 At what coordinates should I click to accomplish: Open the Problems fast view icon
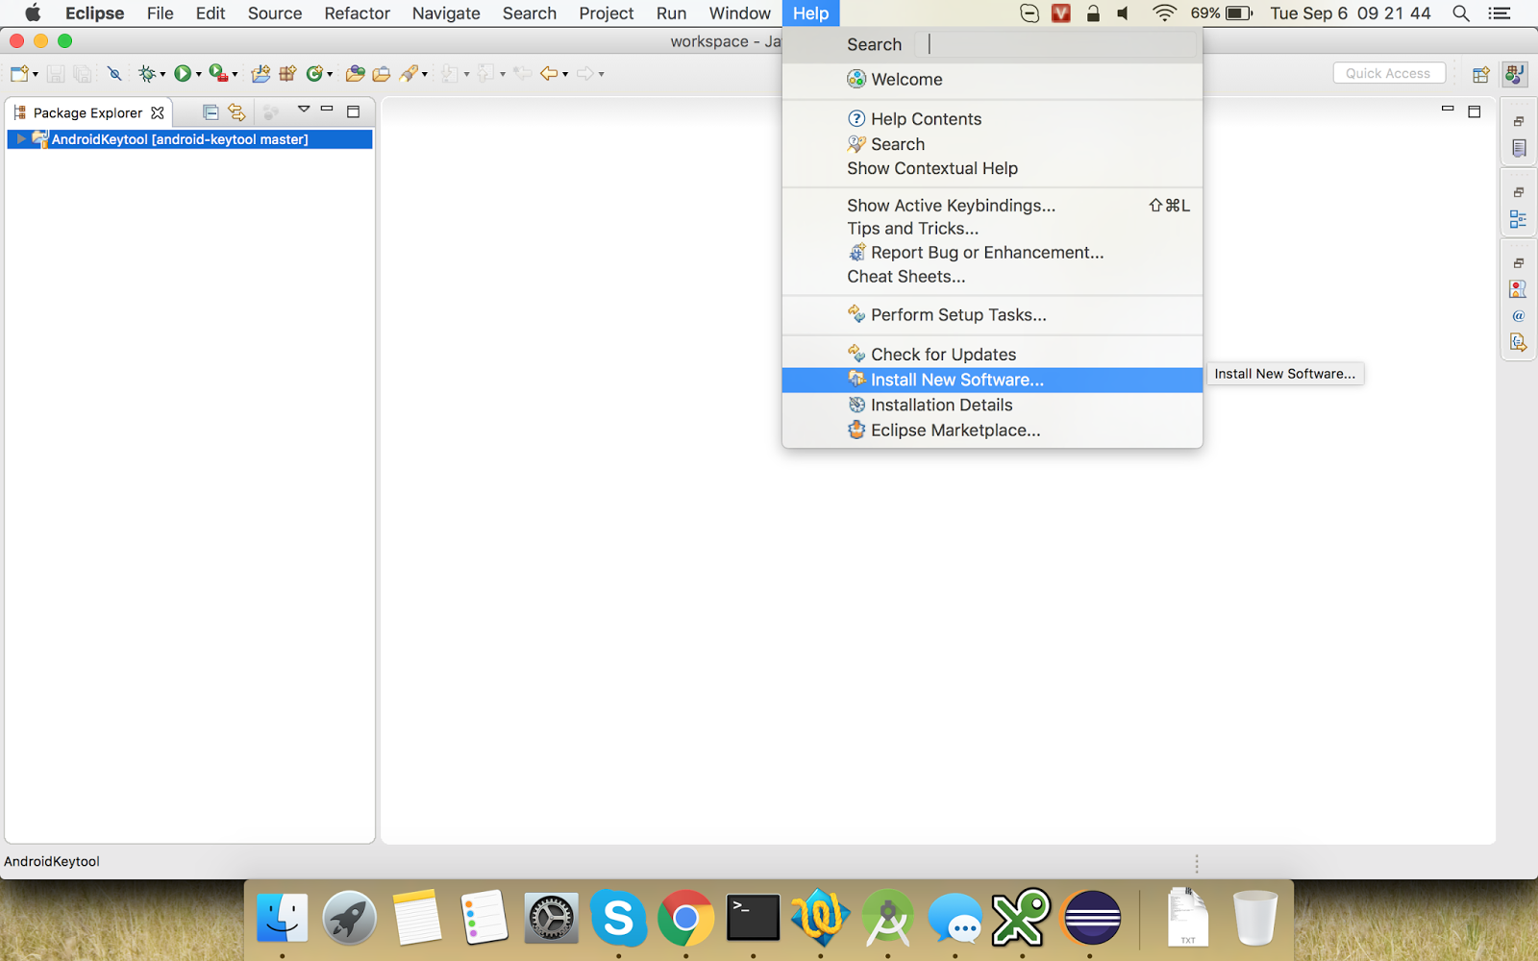(1519, 289)
